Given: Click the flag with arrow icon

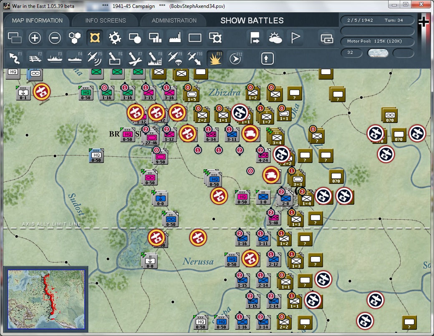Looking at the screenshot, I should [255, 38].
